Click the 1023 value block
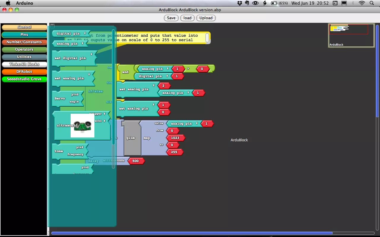Screen dimensions: 380x237 tap(175, 138)
